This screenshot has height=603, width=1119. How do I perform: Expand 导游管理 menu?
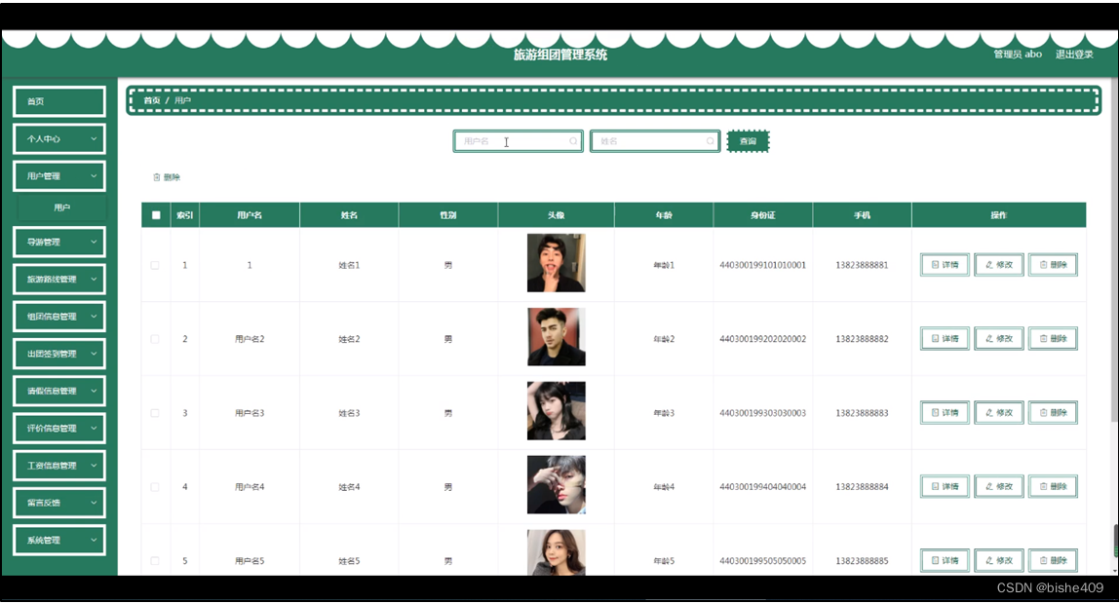(59, 242)
